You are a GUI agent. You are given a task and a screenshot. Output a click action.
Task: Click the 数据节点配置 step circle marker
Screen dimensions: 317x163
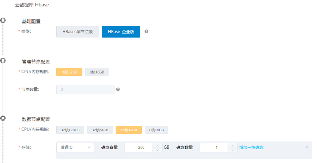point(3,118)
